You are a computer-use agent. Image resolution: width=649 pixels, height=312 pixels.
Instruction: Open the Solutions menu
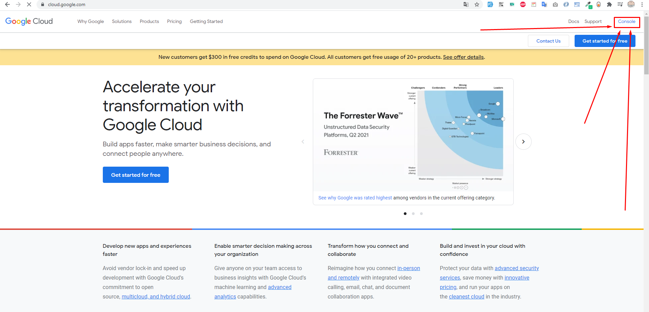122,21
